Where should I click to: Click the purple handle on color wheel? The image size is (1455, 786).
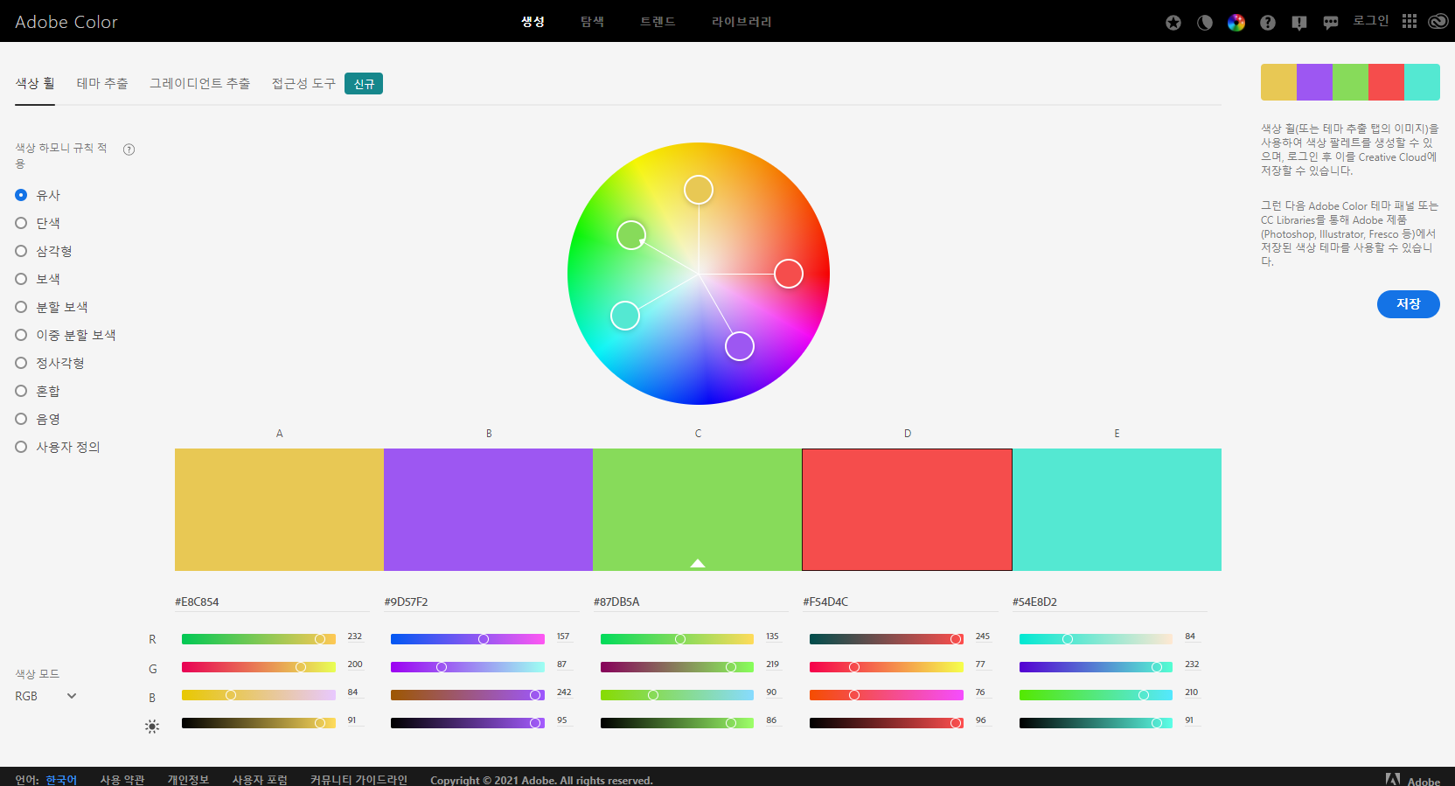[x=740, y=346]
